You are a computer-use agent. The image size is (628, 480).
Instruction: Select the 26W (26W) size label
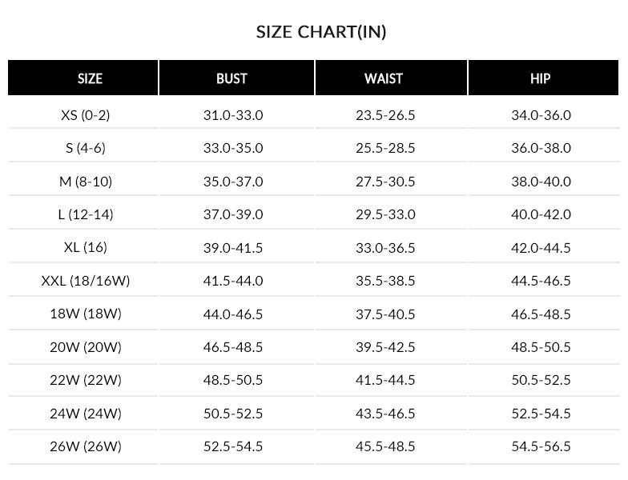coord(85,446)
